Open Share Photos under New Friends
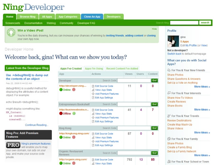This screenshot has height=165, width=214. click(x=175, y=75)
